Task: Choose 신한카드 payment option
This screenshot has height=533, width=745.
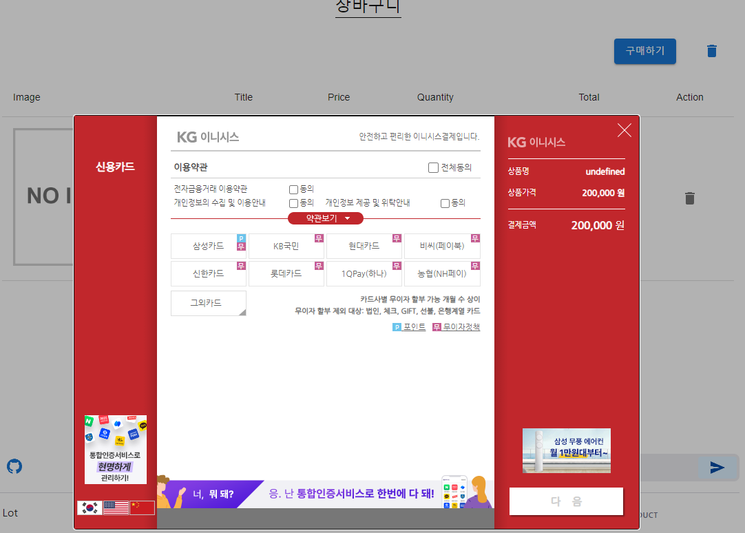Action: point(209,273)
